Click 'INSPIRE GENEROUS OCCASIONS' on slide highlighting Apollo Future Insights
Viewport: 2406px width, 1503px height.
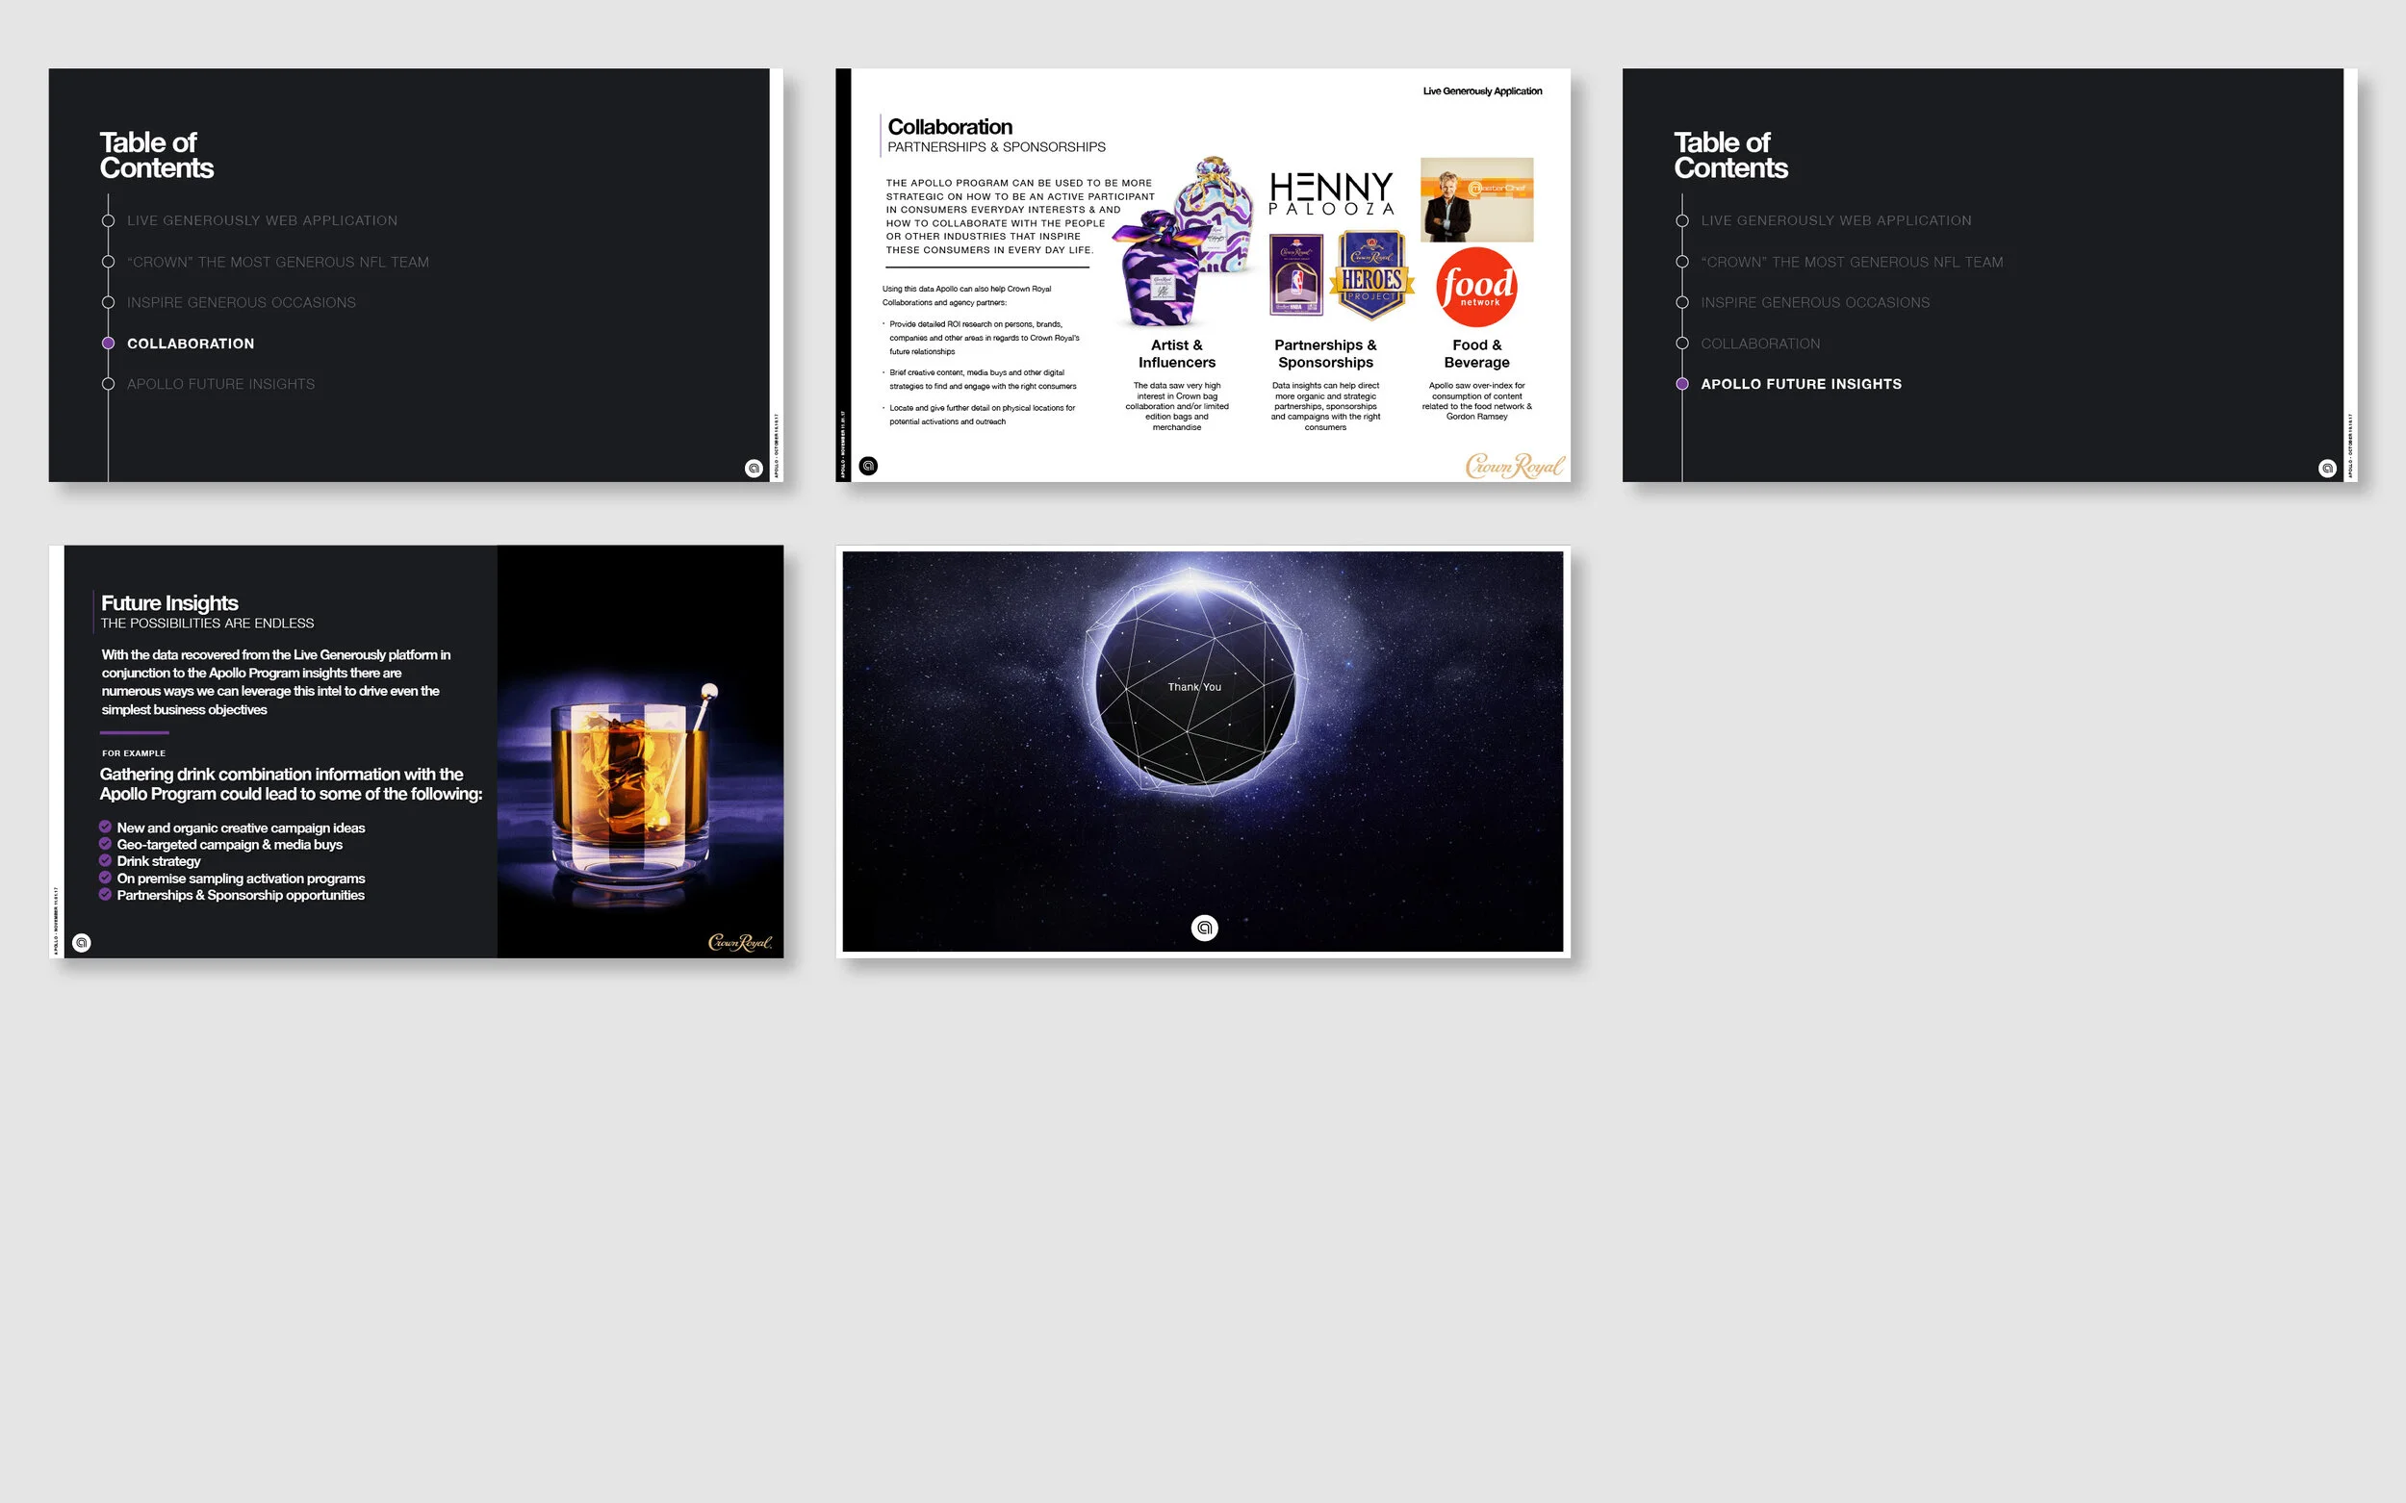click(x=1815, y=302)
